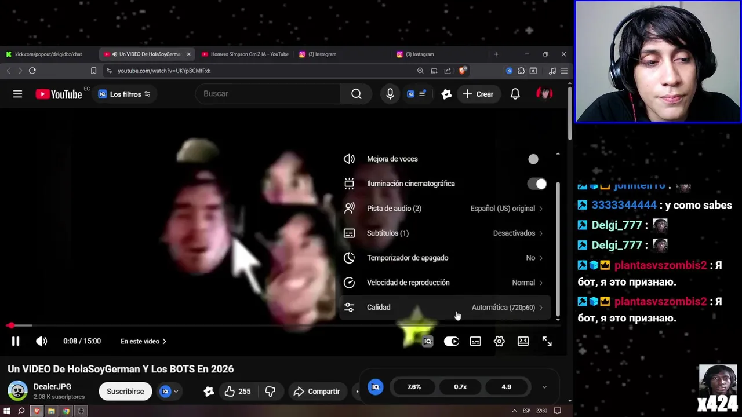Go back in browser history
Image resolution: width=742 pixels, height=417 pixels.
[x=9, y=71]
